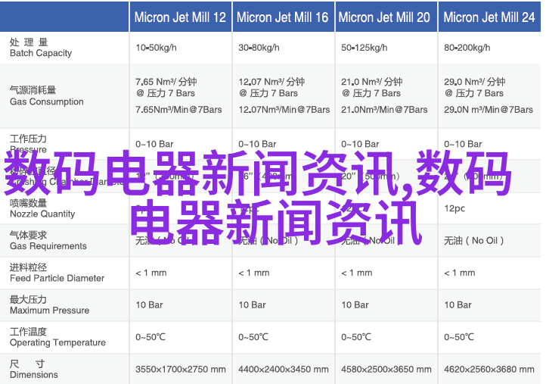Click the Micron Jet Mill 16 column header
Screen dimensions: 546x384
tap(283, 17)
